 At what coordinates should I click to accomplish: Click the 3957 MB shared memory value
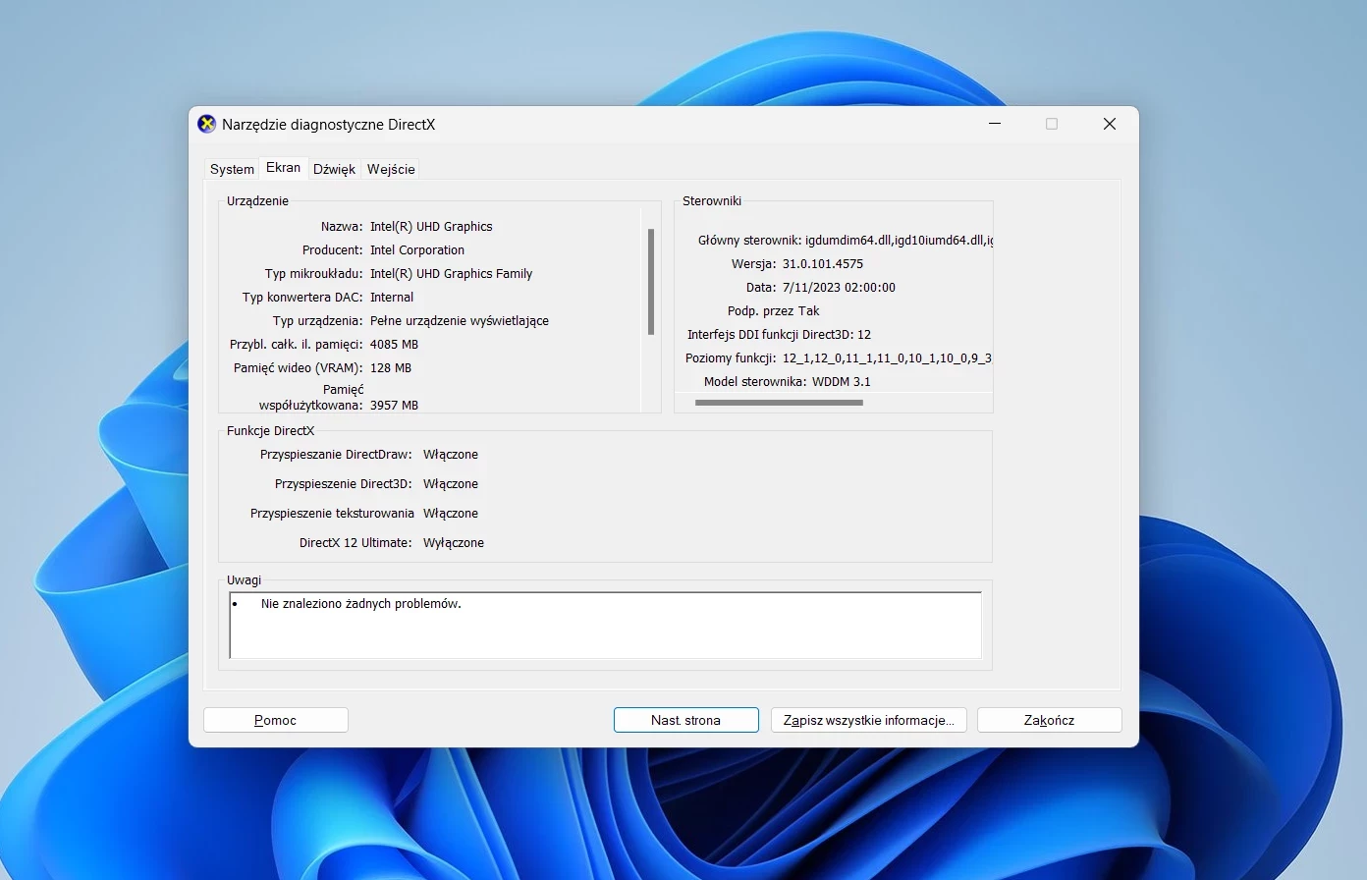click(394, 405)
